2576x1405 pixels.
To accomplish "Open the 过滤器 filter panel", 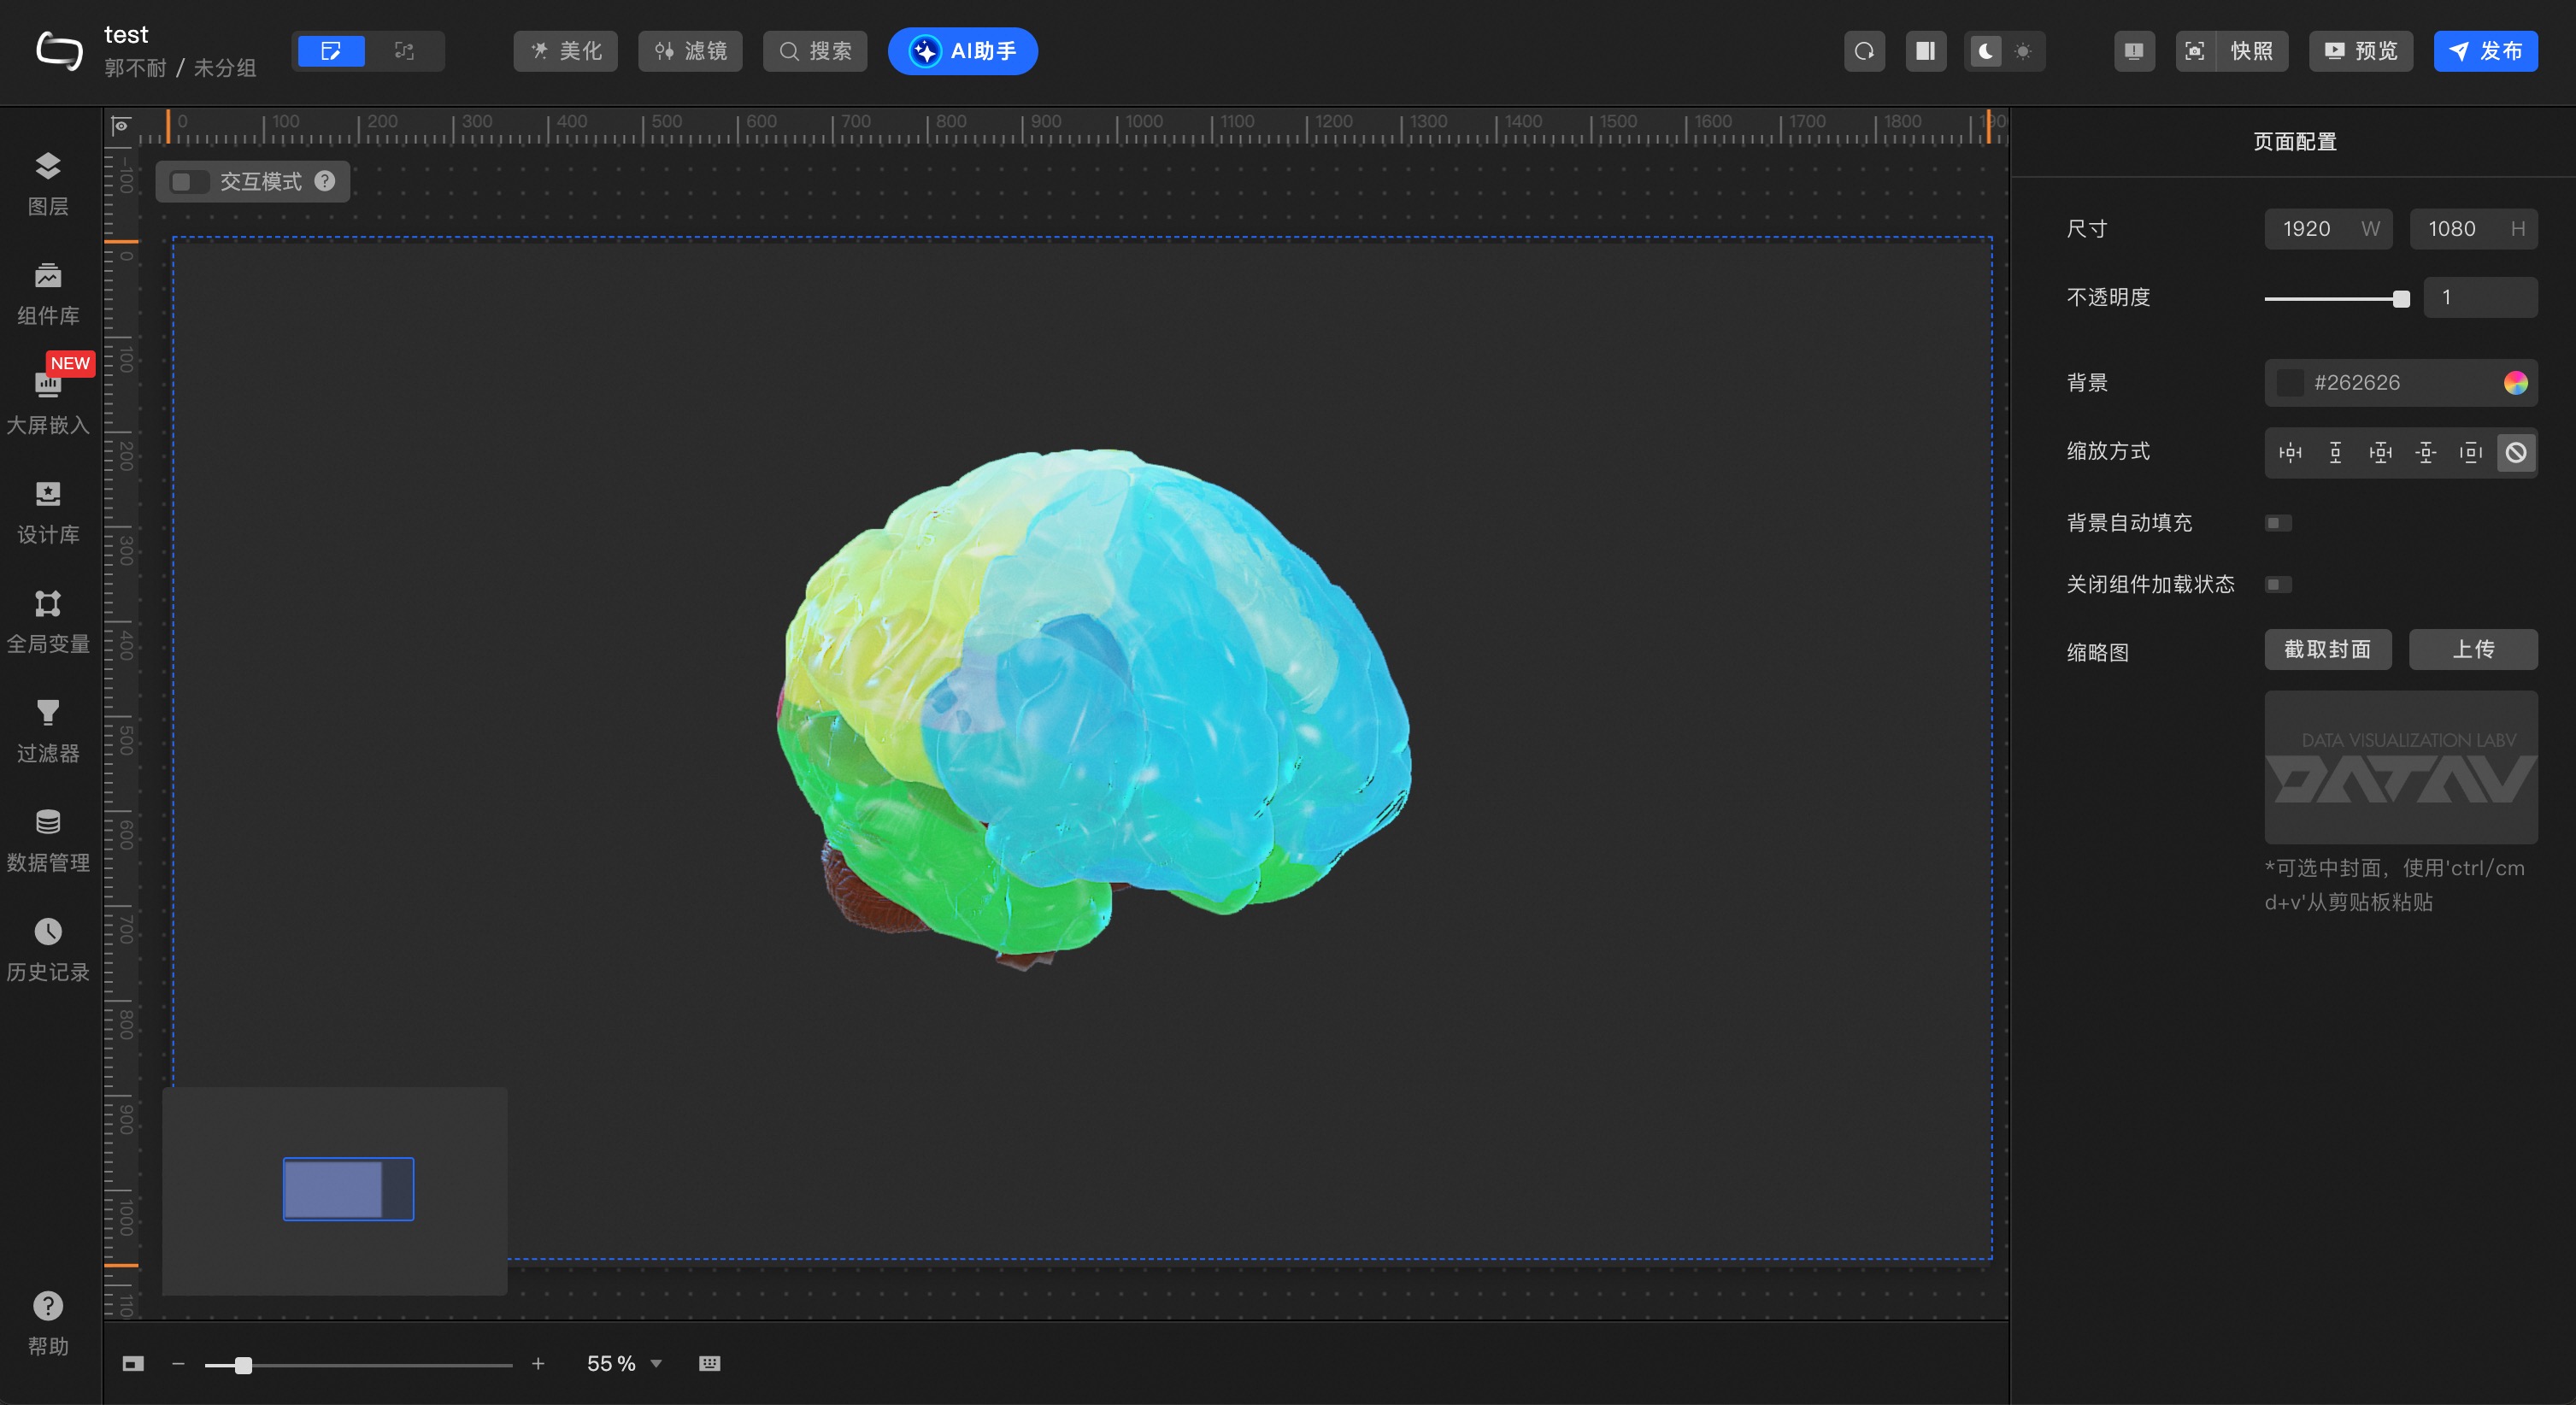I will point(47,730).
